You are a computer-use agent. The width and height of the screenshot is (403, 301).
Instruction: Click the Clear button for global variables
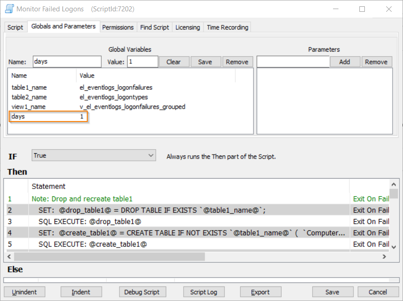tap(174, 62)
